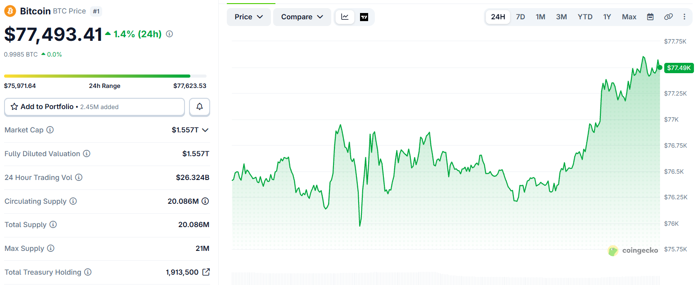This screenshot has height=285, width=698.
Task: Click the bell price alert button
Action: pos(199,107)
